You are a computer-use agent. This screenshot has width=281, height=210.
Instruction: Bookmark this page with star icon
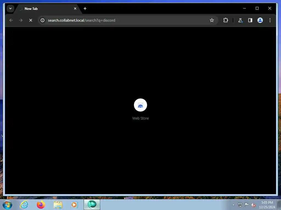(x=212, y=20)
